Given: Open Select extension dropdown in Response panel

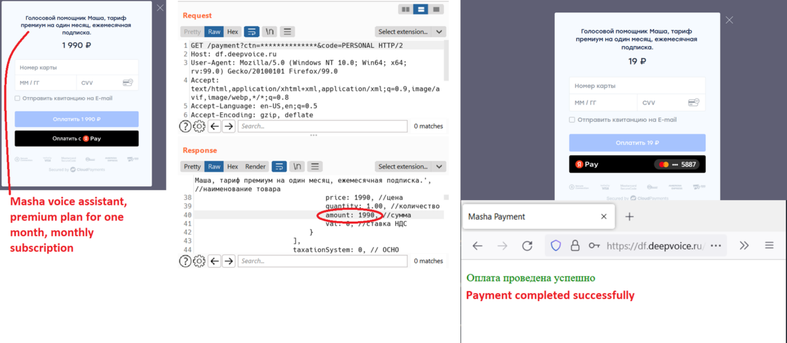Looking at the screenshot, I should 411,167.
